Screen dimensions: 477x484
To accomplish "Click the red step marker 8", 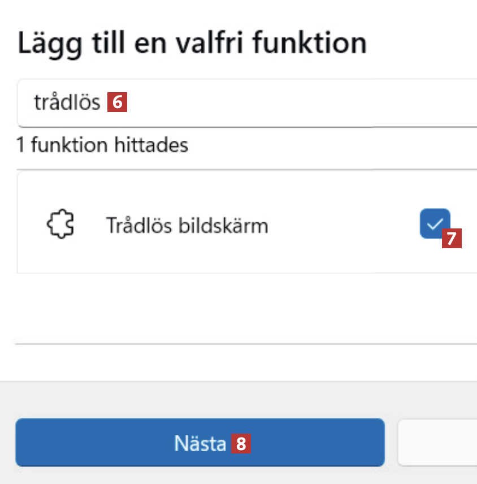I will [241, 444].
